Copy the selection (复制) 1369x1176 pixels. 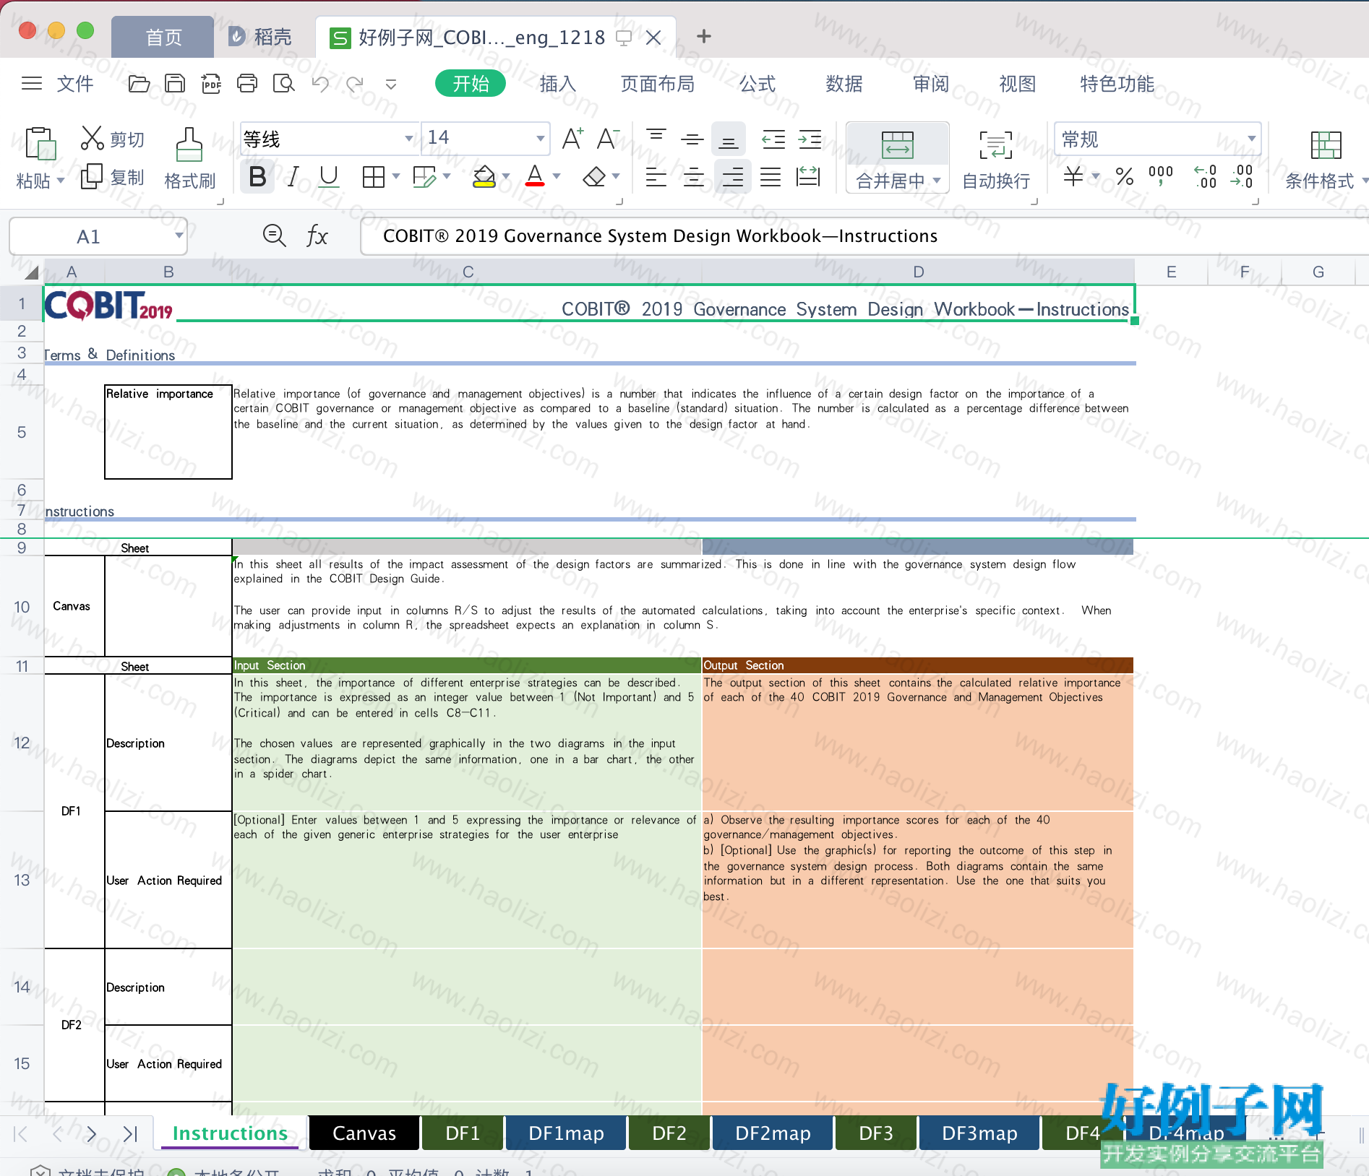(x=113, y=177)
